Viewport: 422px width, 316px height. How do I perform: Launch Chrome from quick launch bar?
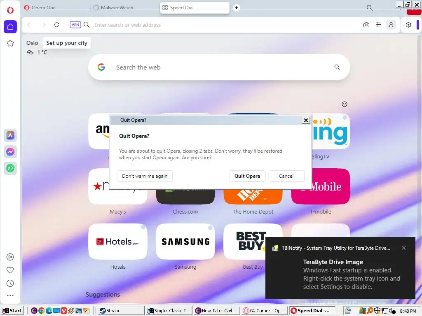point(42,311)
